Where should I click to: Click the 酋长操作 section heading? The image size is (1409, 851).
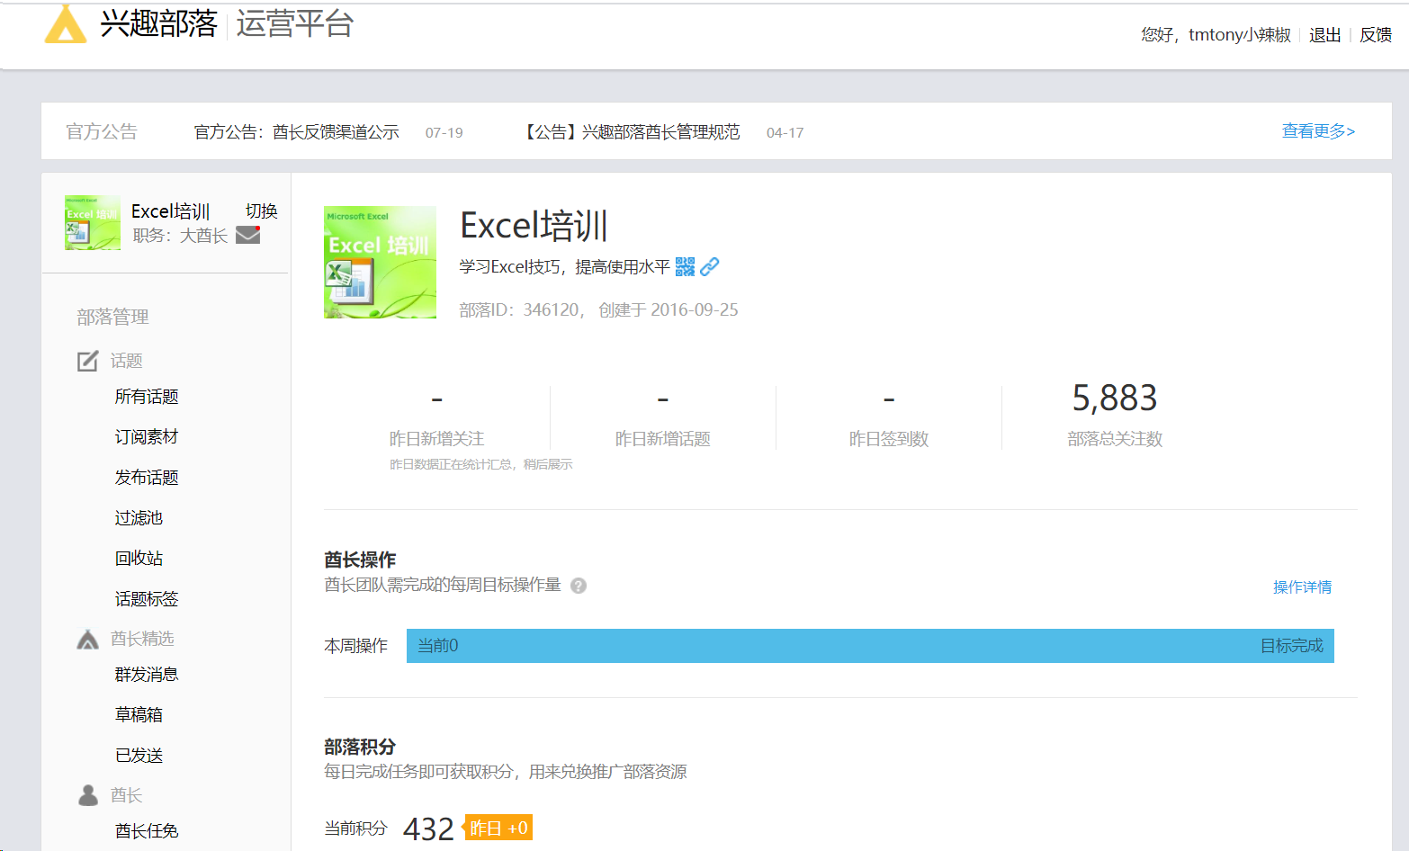pyautogui.click(x=360, y=560)
